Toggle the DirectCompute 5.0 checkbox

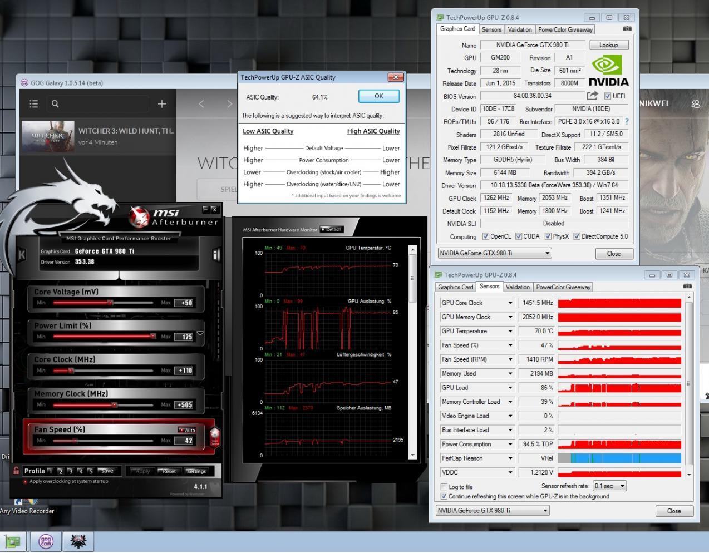coord(577,236)
